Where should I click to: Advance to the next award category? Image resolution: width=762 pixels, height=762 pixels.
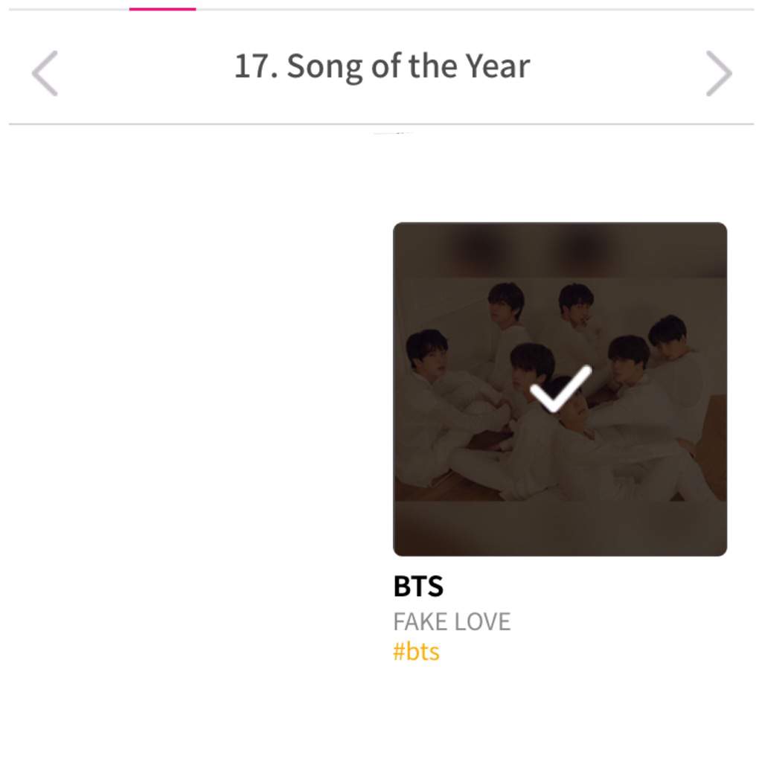(719, 73)
